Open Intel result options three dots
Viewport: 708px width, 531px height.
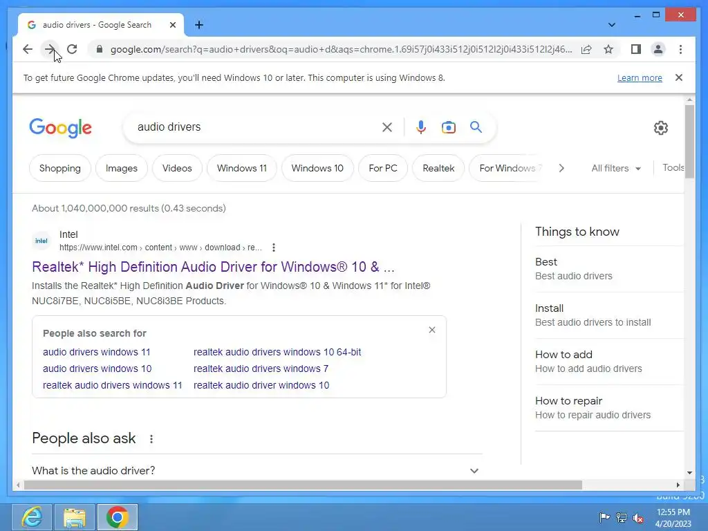[x=274, y=248]
